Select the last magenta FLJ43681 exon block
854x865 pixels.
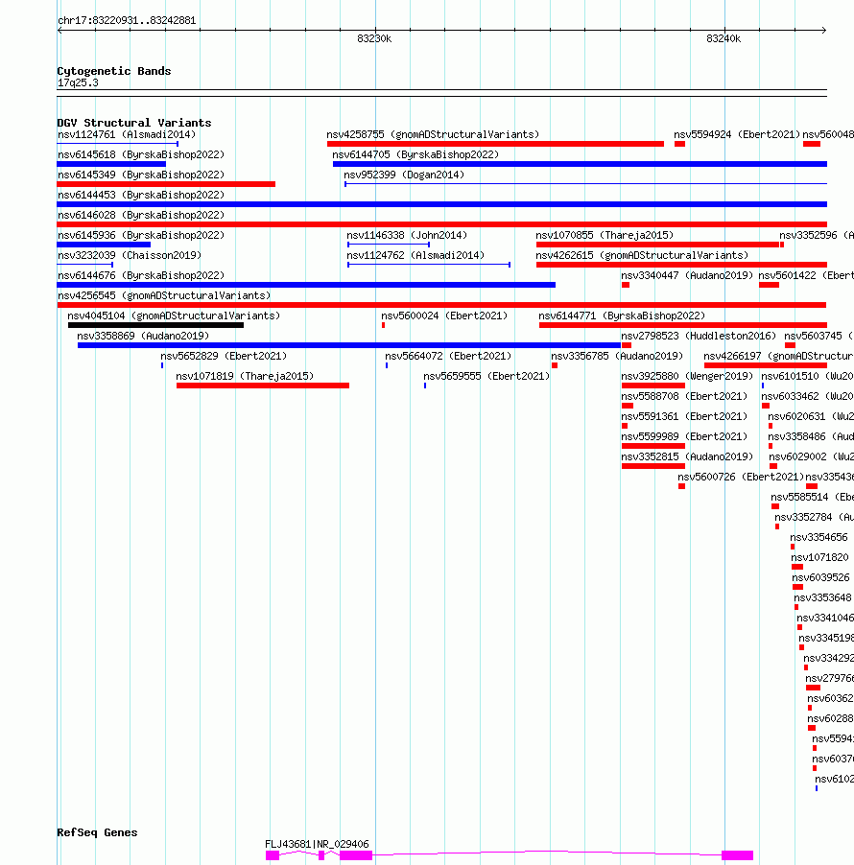738,855
